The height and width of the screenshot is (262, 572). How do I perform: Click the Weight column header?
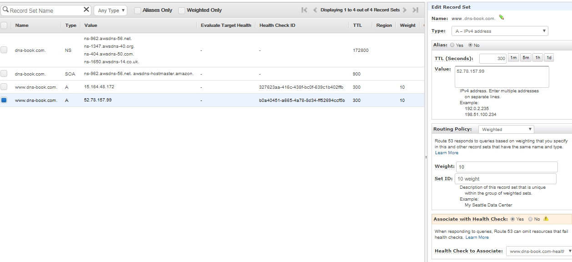click(x=408, y=25)
